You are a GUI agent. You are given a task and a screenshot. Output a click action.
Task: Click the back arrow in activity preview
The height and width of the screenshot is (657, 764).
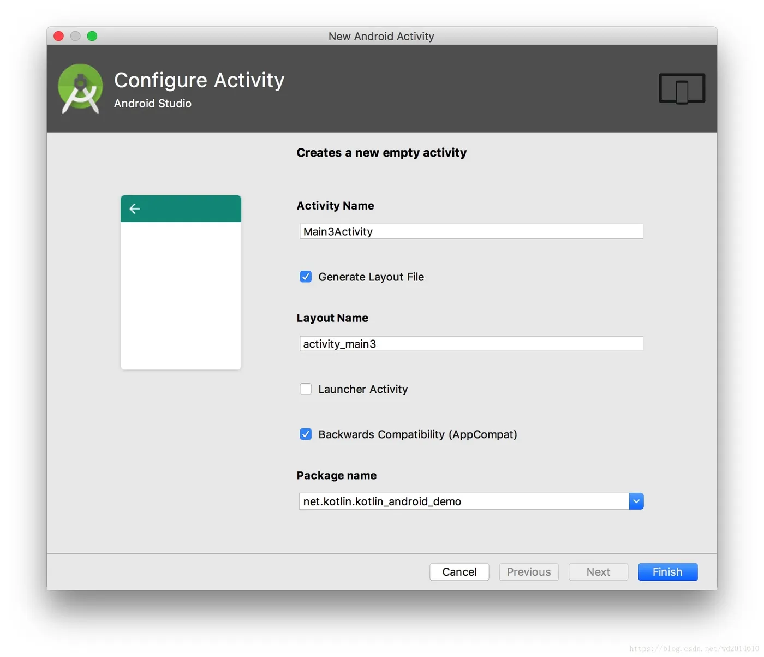pyautogui.click(x=135, y=208)
